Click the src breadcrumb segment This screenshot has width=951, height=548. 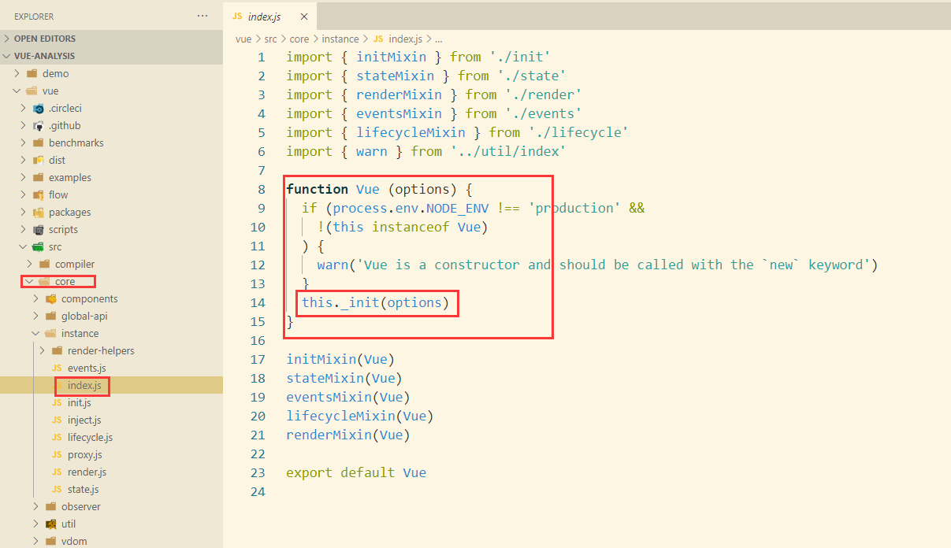(x=269, y=39)
